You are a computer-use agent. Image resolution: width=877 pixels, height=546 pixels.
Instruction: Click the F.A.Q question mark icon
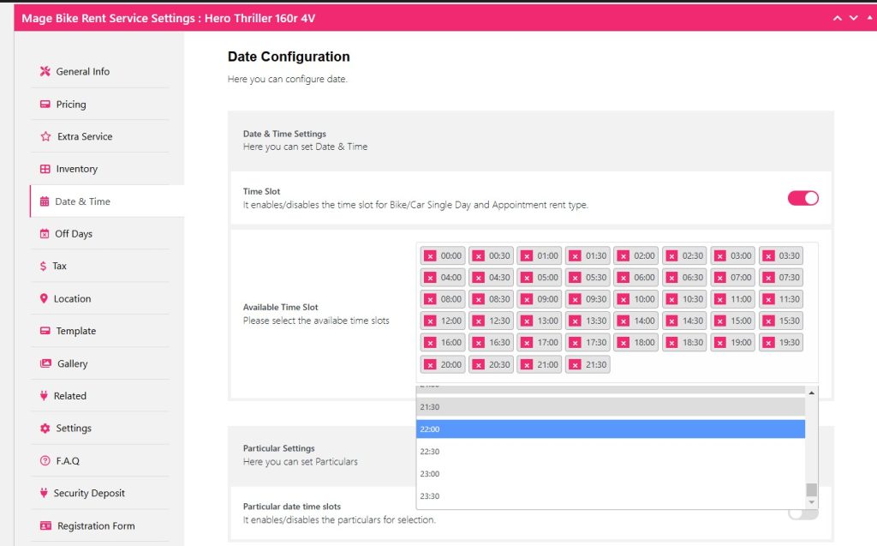pos(45,461)
